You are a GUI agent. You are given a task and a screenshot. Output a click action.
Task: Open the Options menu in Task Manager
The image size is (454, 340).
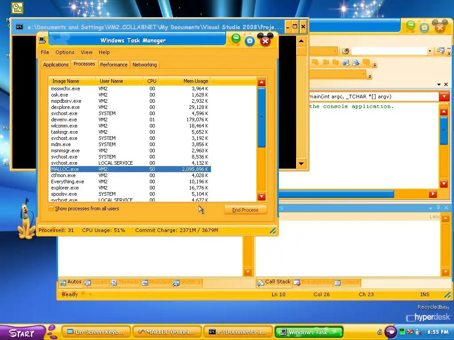65,52
